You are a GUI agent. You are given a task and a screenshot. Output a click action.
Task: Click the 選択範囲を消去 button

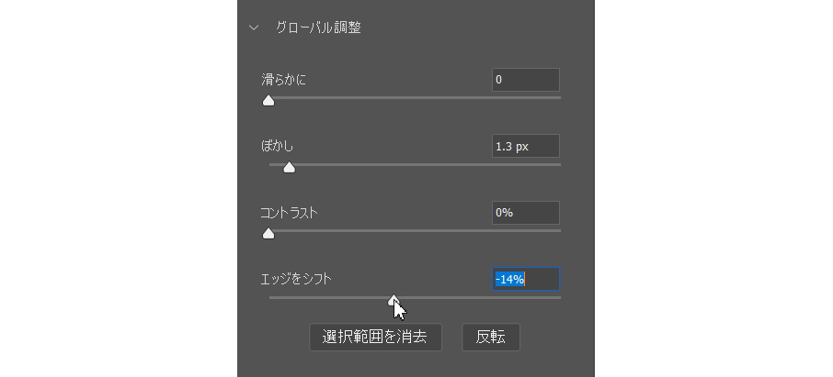point(376,338)
